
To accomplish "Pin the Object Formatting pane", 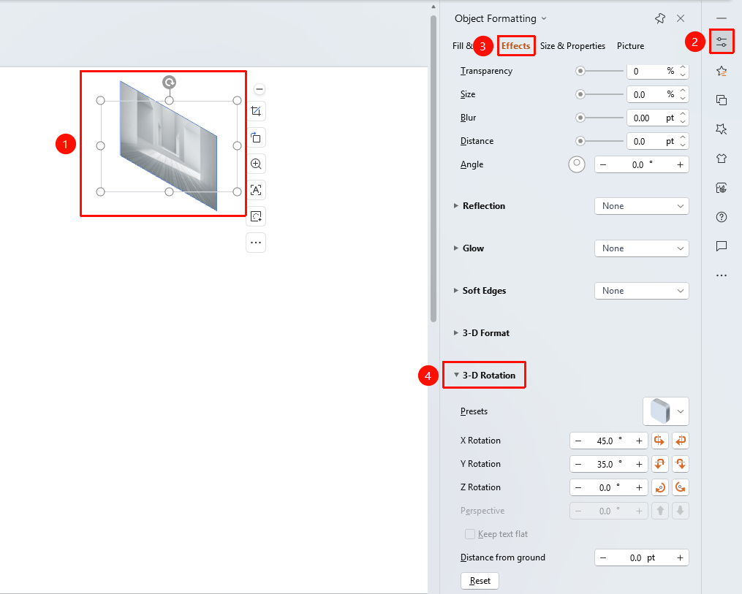I will 660,18.
